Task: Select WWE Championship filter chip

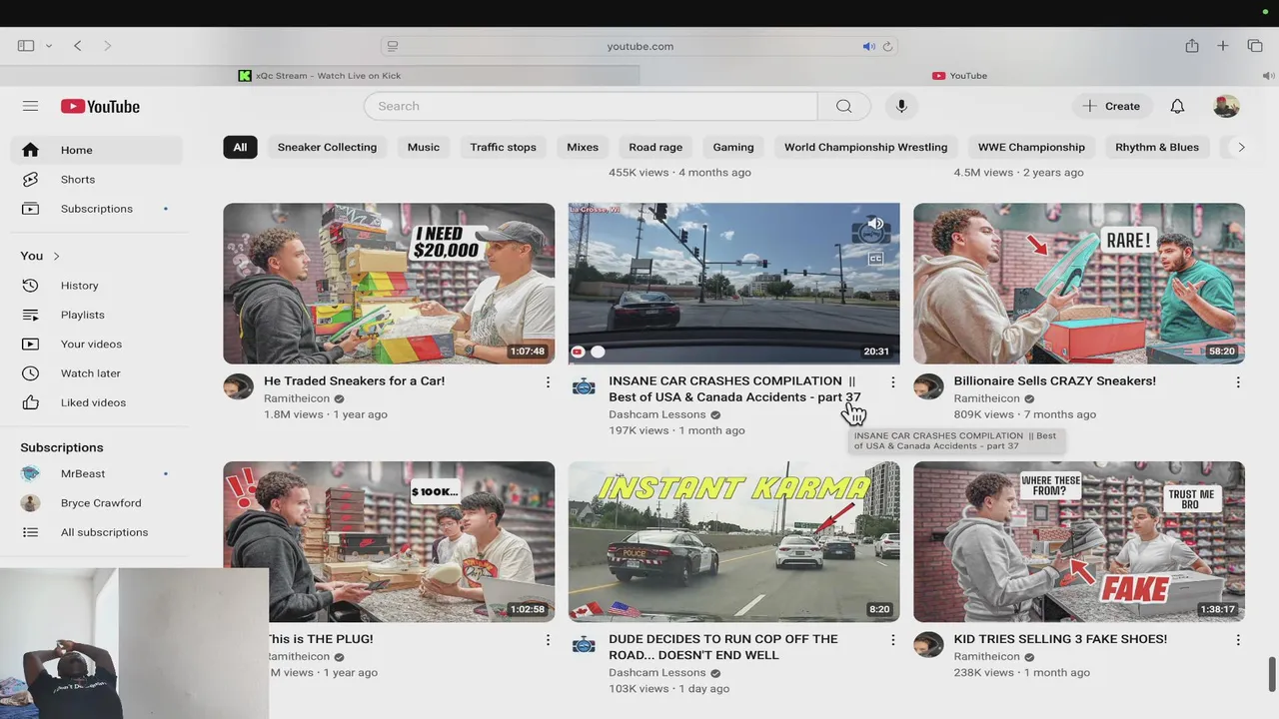Action: click(x=1031, y=147)
